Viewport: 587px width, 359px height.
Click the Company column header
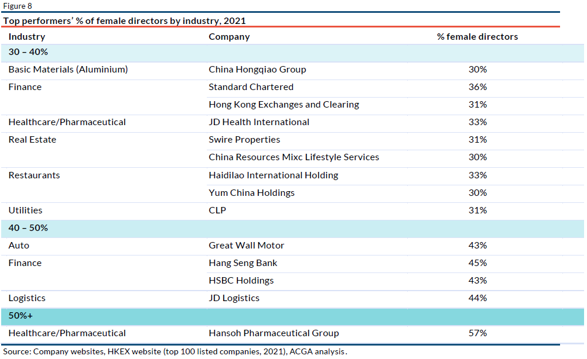point(229,37)
